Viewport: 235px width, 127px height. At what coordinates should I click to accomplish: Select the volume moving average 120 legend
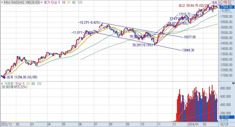[x=39, y=84]
